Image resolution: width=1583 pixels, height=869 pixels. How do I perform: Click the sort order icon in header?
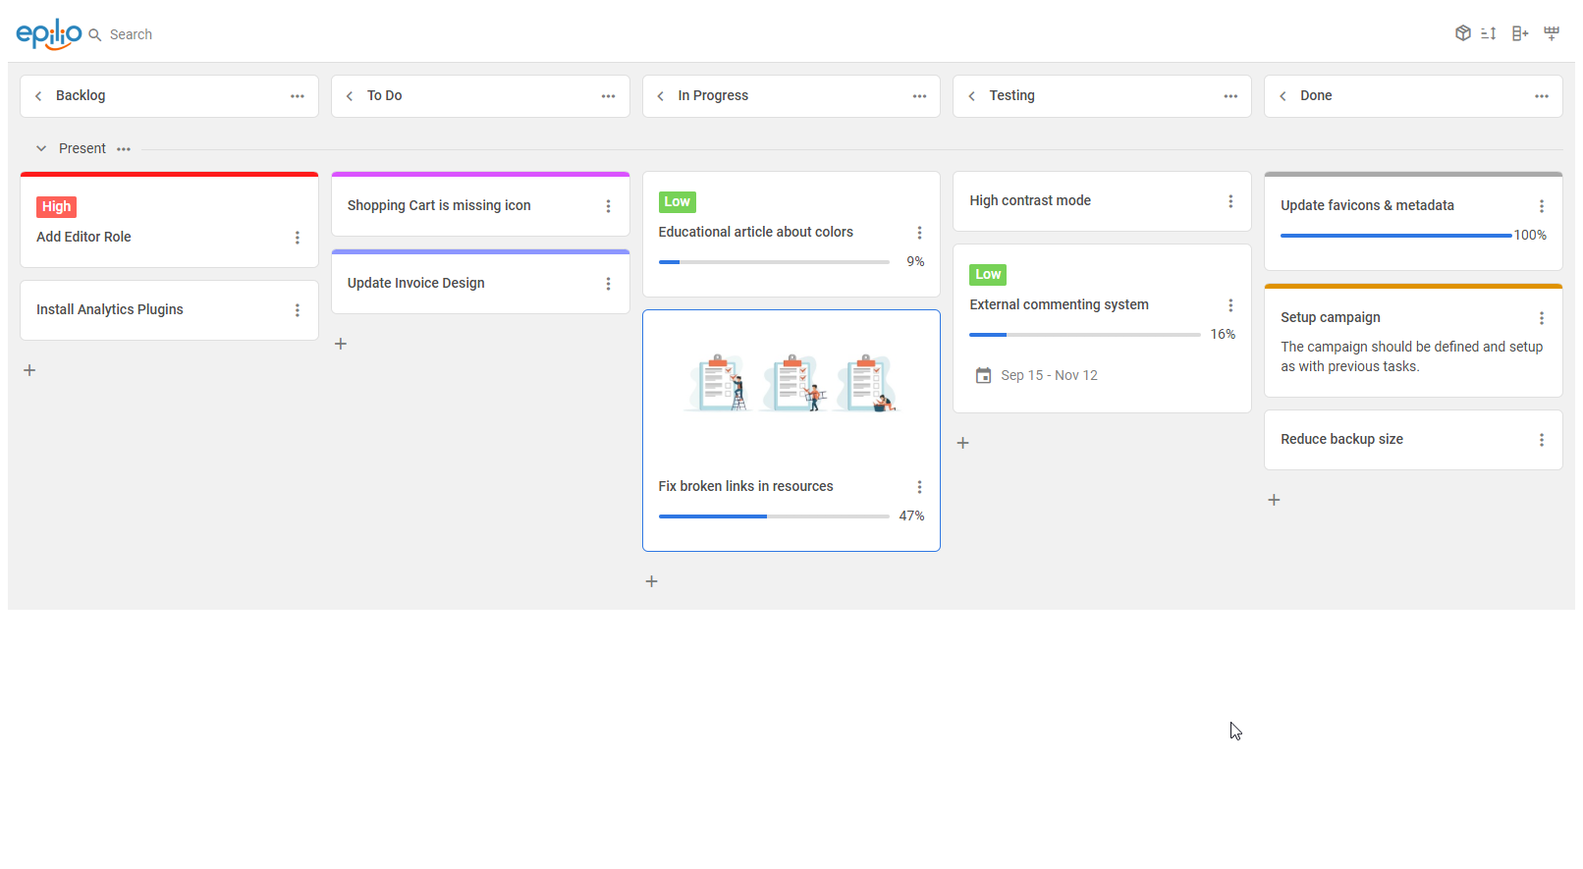tap(1489, 33)
